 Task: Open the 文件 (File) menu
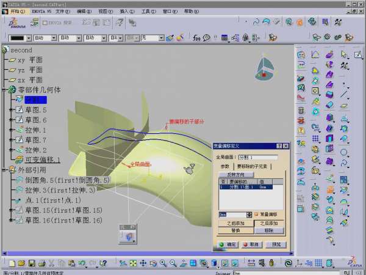63,11
